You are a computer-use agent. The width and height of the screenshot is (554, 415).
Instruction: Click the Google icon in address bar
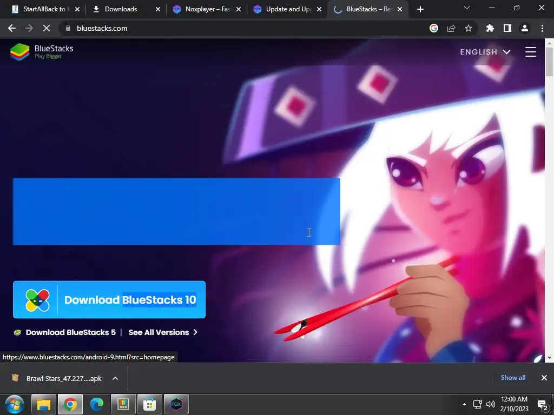434,28
